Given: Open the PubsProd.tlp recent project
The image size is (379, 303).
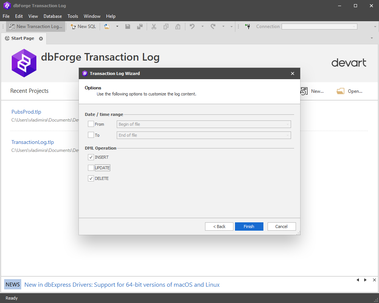Looking at the screenshot, I should tap(27, 112).
